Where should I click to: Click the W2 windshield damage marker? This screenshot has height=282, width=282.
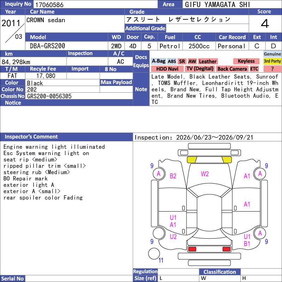[x=205, y=174]
